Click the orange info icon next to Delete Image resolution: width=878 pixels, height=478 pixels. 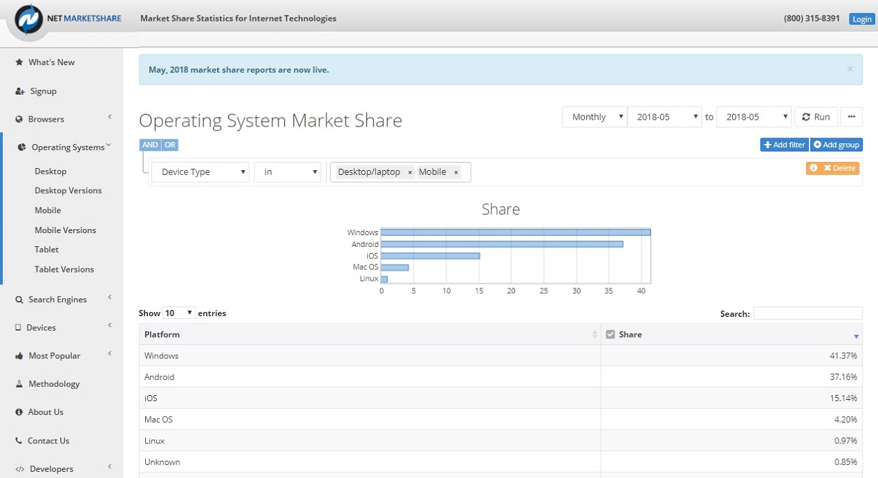coord(814,168)
